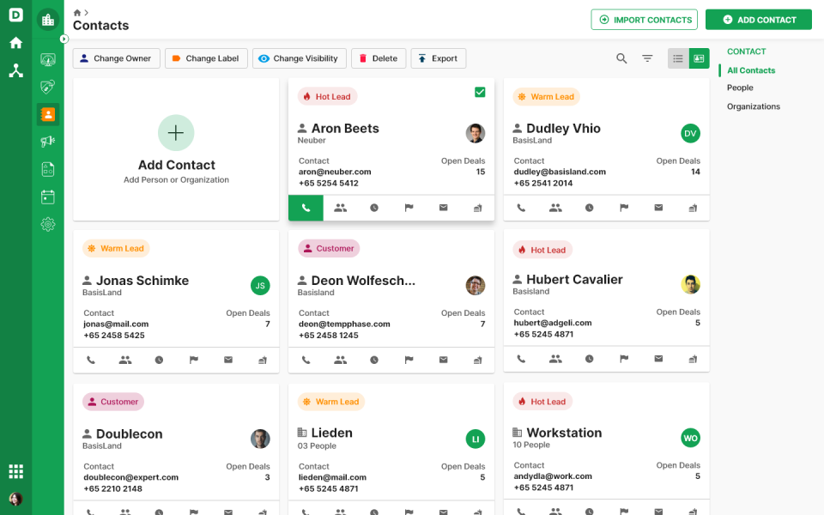Screen dimensions: 824x515
Task: Call Aron Beets via green phone icon
Action: coord(306,208)
